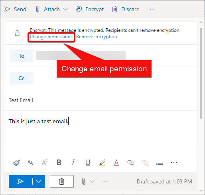Click Discard in the top toolbar
The image size is (205, 195).
(x=126, y=9)
